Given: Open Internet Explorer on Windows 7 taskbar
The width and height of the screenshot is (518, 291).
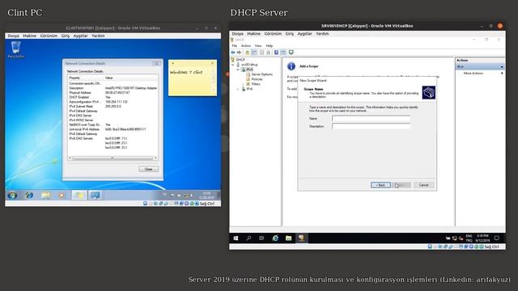Looking at the screenshot, I should pyautogui.click(x=29, y=196).
